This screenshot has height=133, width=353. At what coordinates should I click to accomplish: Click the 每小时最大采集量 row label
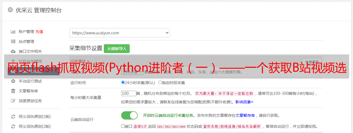tap(86, 98)
